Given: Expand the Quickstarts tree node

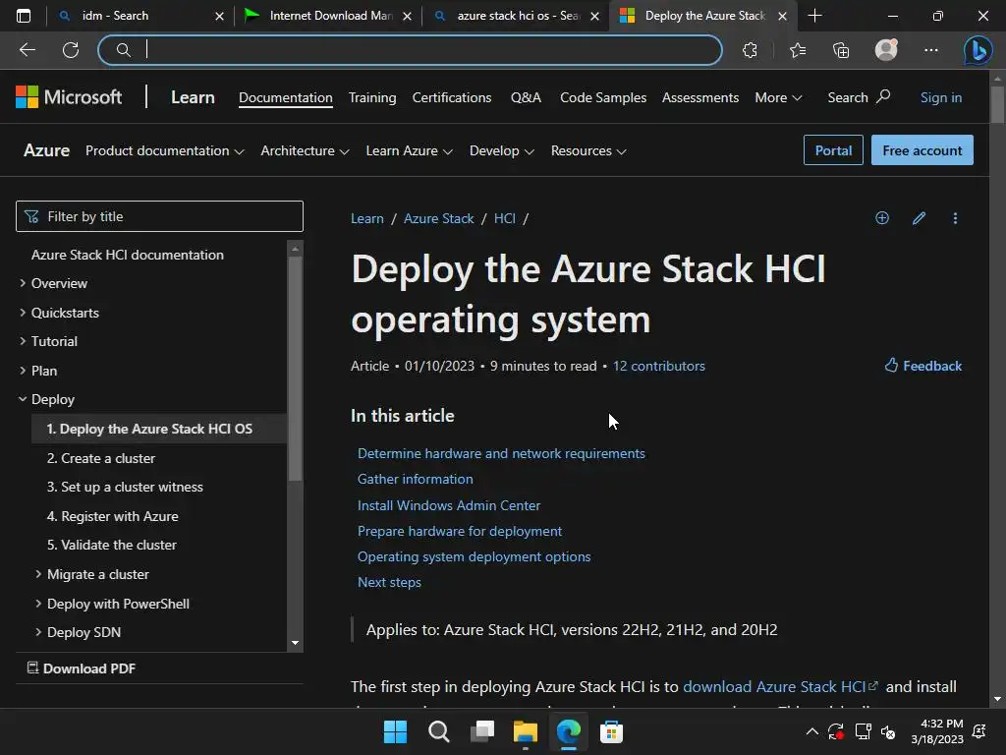Looking at the screenshot, I should coord(23,313).
